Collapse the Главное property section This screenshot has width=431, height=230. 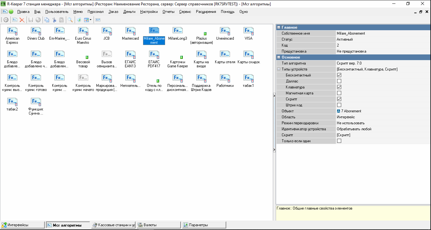point(279,27)
